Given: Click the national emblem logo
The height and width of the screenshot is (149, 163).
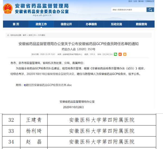Looking at the screenshot, I should [x=8, y=8].
